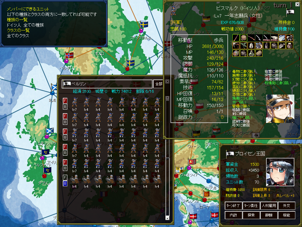Click the 経済 3100 economy value
302x227 pixels.
click(x=82, y=91)
